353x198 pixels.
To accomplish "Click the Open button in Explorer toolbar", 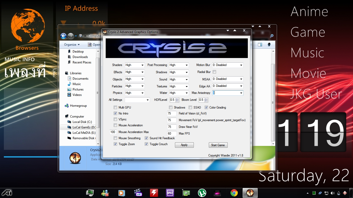I will [94, 45].
